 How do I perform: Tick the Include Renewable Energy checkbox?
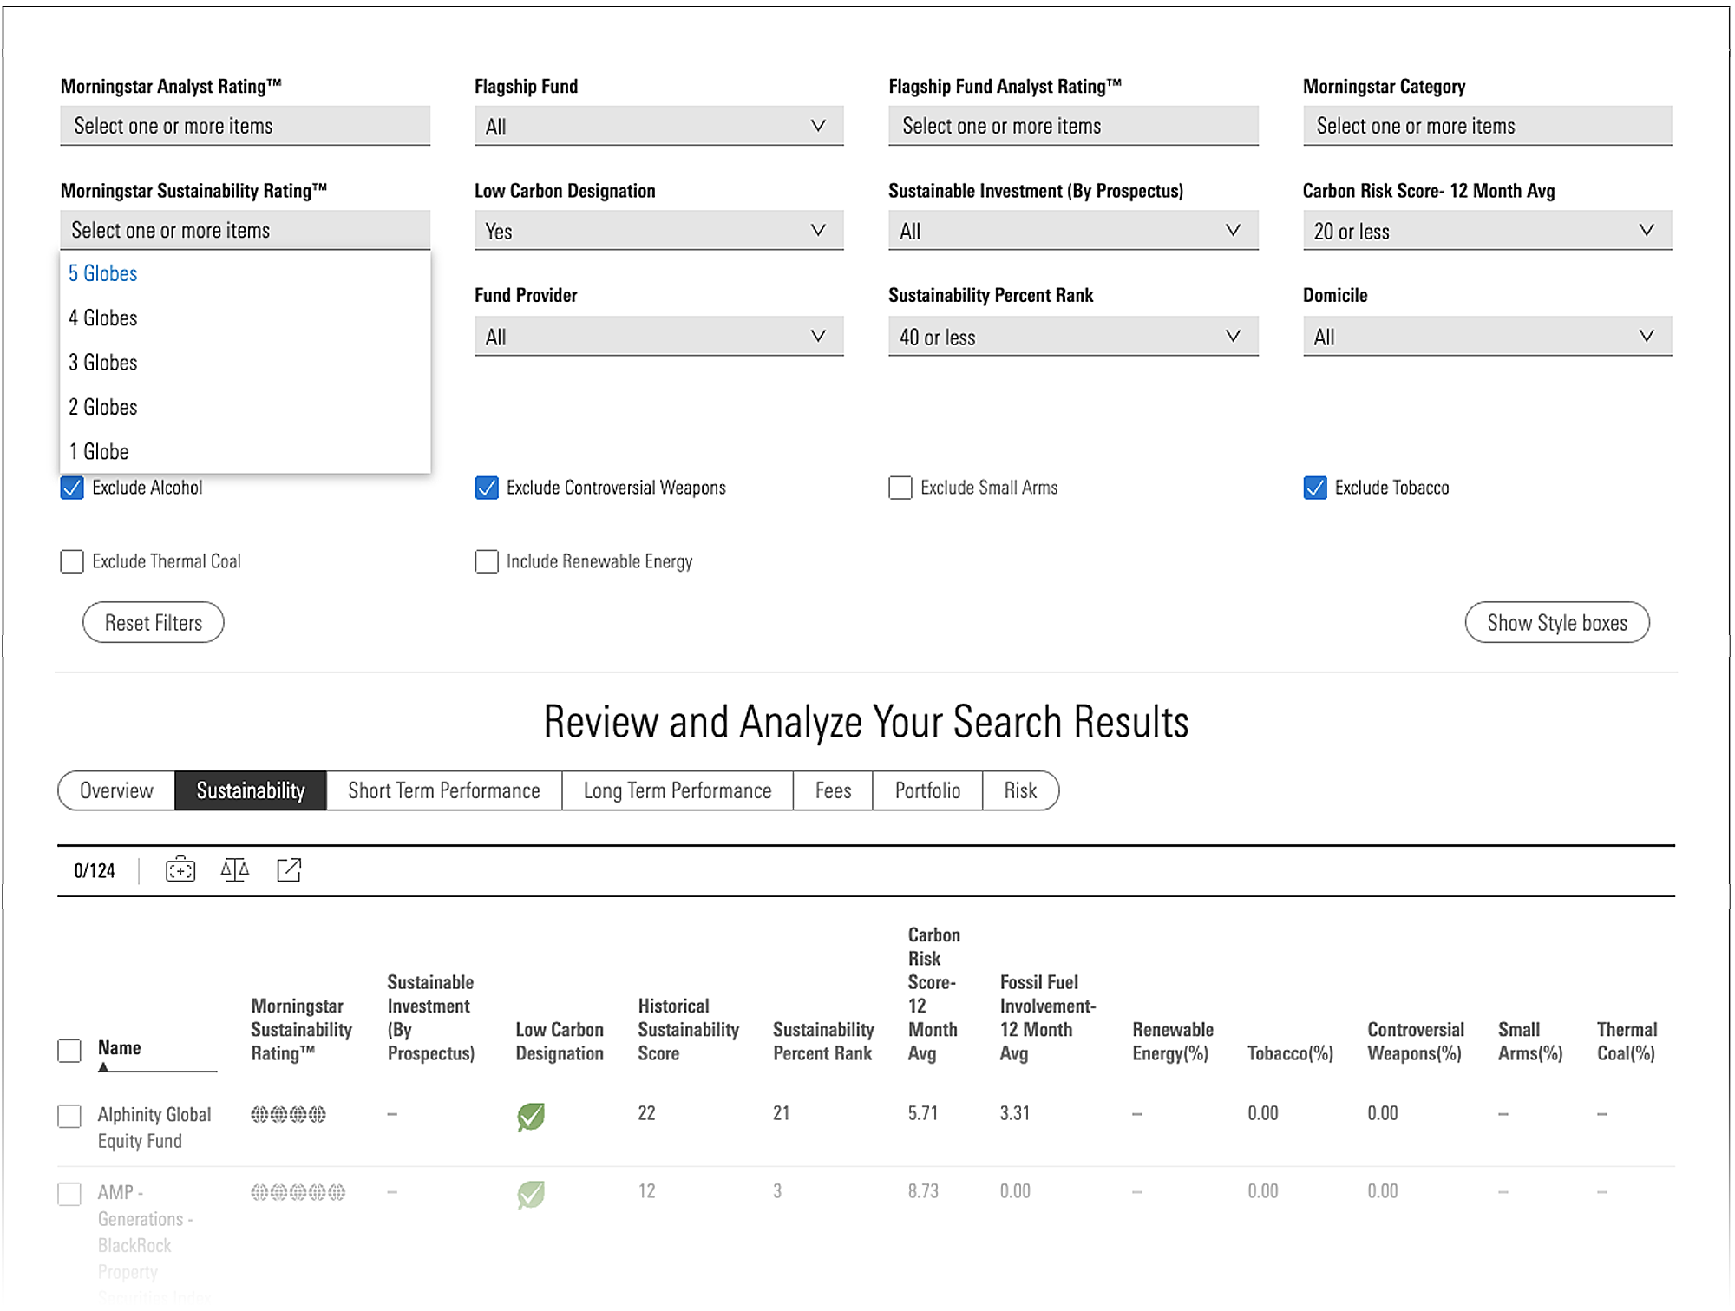click(487, 561)
